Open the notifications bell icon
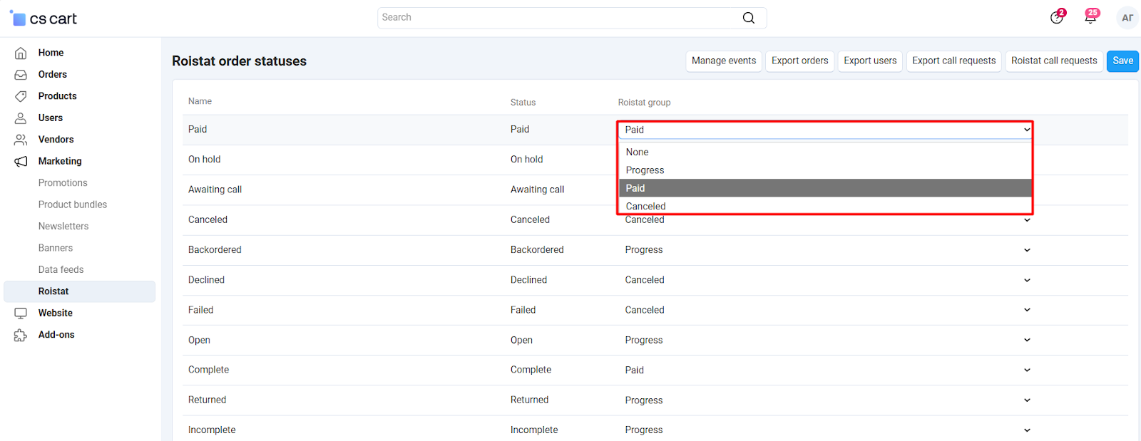This screenshot has height=441, width=1141. 1090,18
